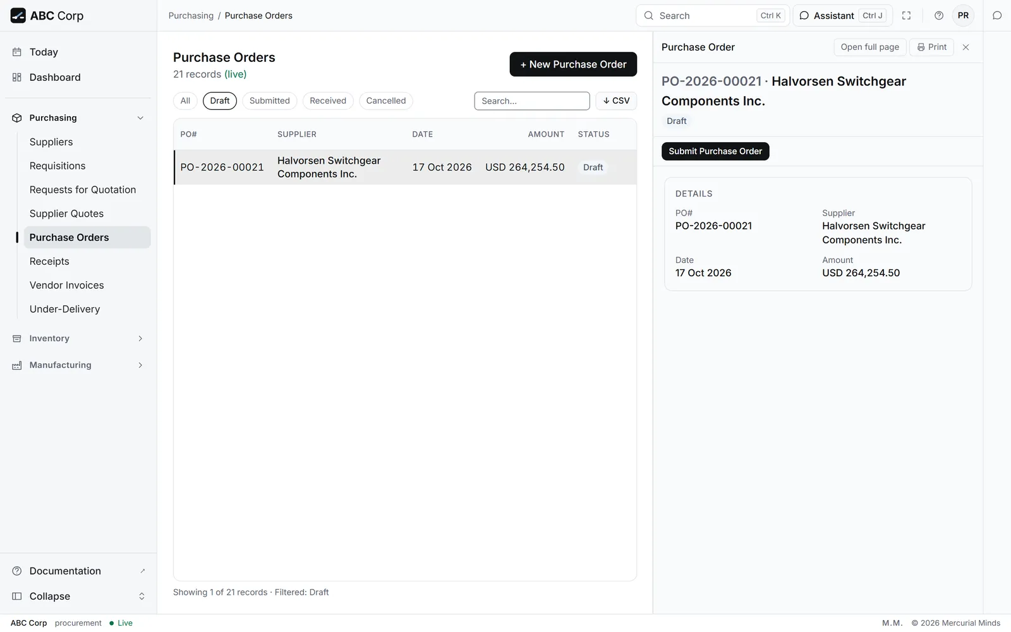
Task: Click Open full page button
Action: coord(870,47)
